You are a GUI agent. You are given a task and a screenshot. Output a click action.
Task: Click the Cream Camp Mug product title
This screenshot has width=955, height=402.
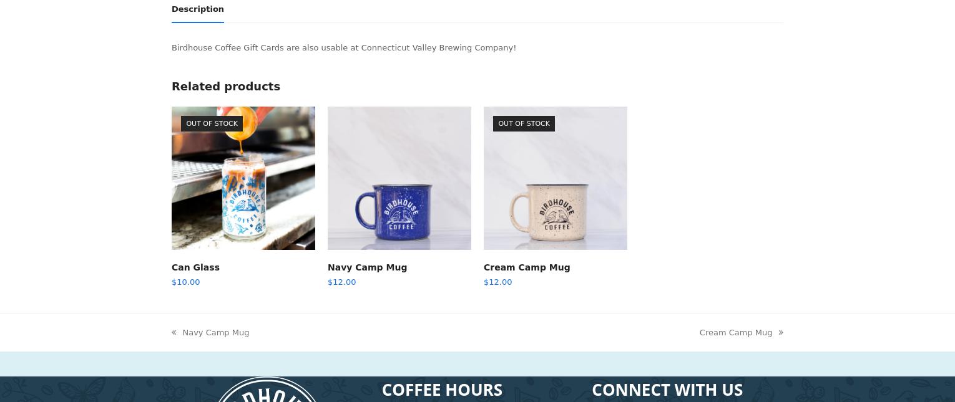527,267
